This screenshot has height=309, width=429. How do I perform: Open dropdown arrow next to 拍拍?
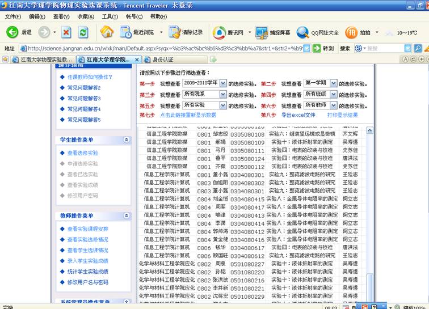coord(377,32)
